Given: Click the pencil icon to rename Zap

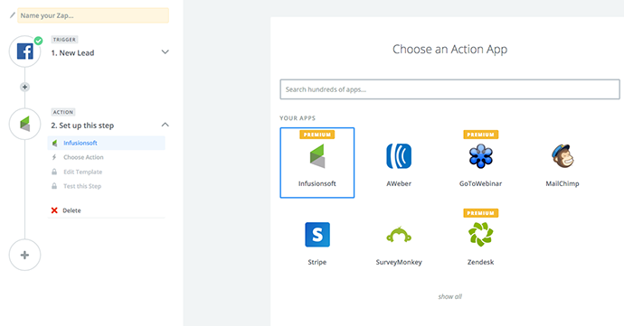Looking at the screenshot, I should (x=13, y=15).
